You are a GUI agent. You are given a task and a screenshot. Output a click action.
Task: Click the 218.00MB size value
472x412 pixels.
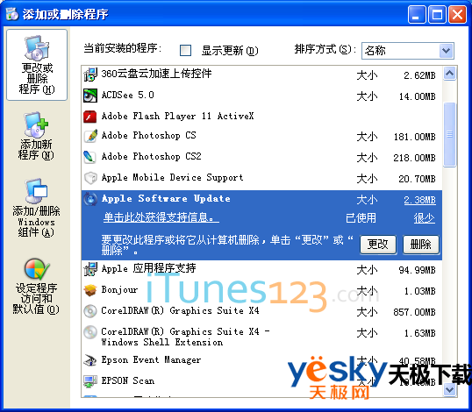[x=414, y=158]
